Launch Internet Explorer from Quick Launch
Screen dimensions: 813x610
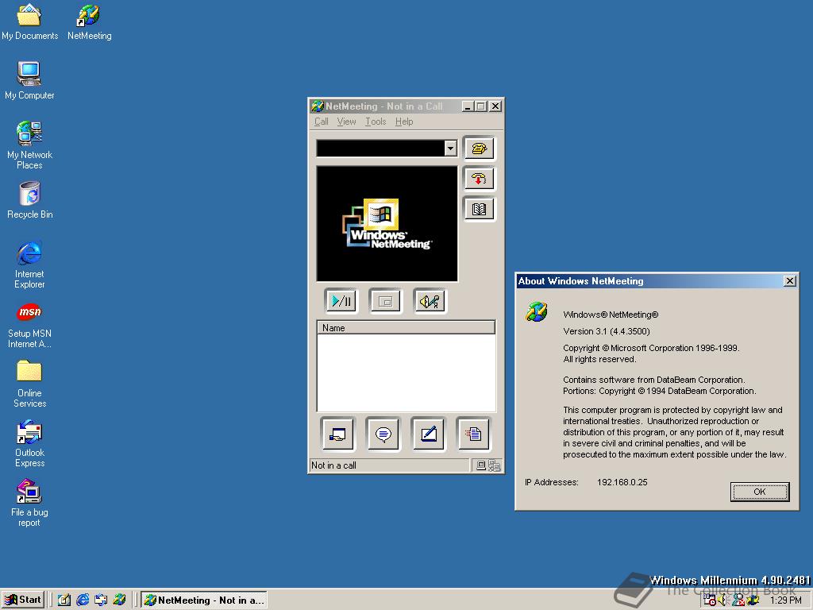[x=83, y=600]
